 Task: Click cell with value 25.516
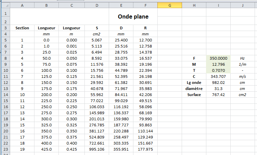[x=121, y=46]
